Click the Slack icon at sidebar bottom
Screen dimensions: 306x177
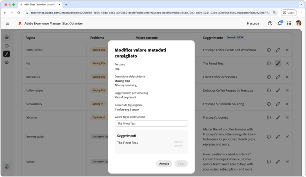pos(7,166)
